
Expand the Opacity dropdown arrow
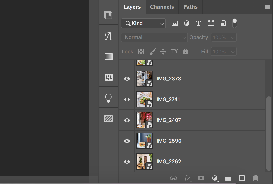coord(233,37)
